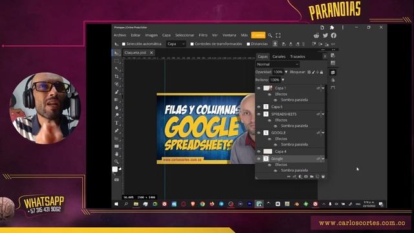This screenshot has width=414, height=233.
Task: Open browser extensions puzzle icon
Action: pos(332,27)
